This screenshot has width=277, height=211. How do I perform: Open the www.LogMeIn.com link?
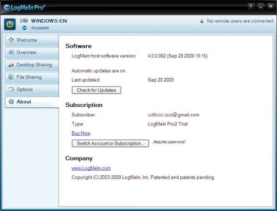[91, 168]
